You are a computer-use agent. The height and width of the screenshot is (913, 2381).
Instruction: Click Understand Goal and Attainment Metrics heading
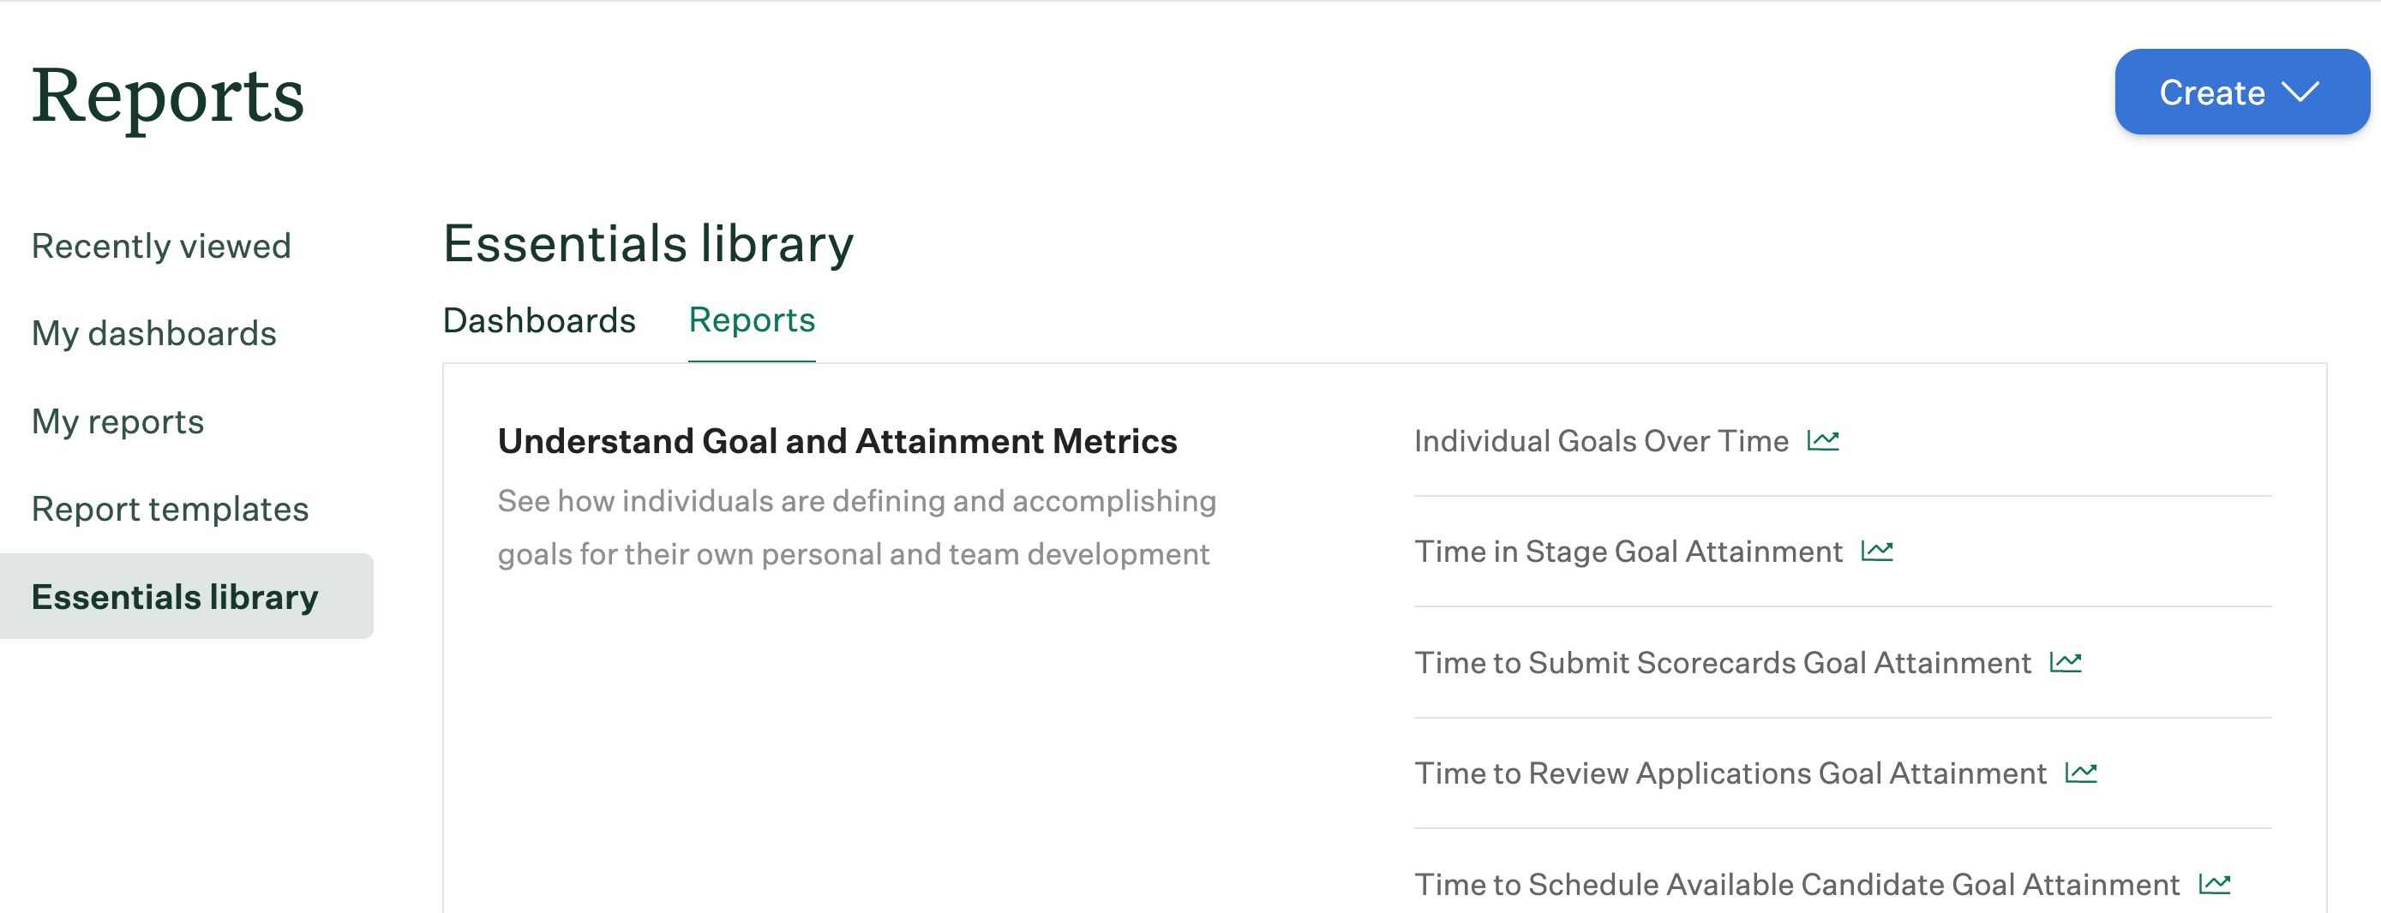pyautogui.click(x=837, y=441)
